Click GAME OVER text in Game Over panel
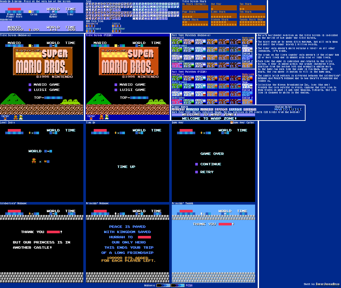Viewport: 341px width, 288px height. click(x=212, y=154)
